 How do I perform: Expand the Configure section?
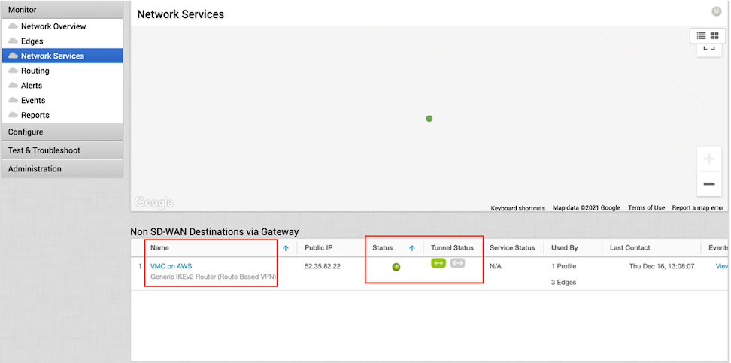(x=62, y=132)
